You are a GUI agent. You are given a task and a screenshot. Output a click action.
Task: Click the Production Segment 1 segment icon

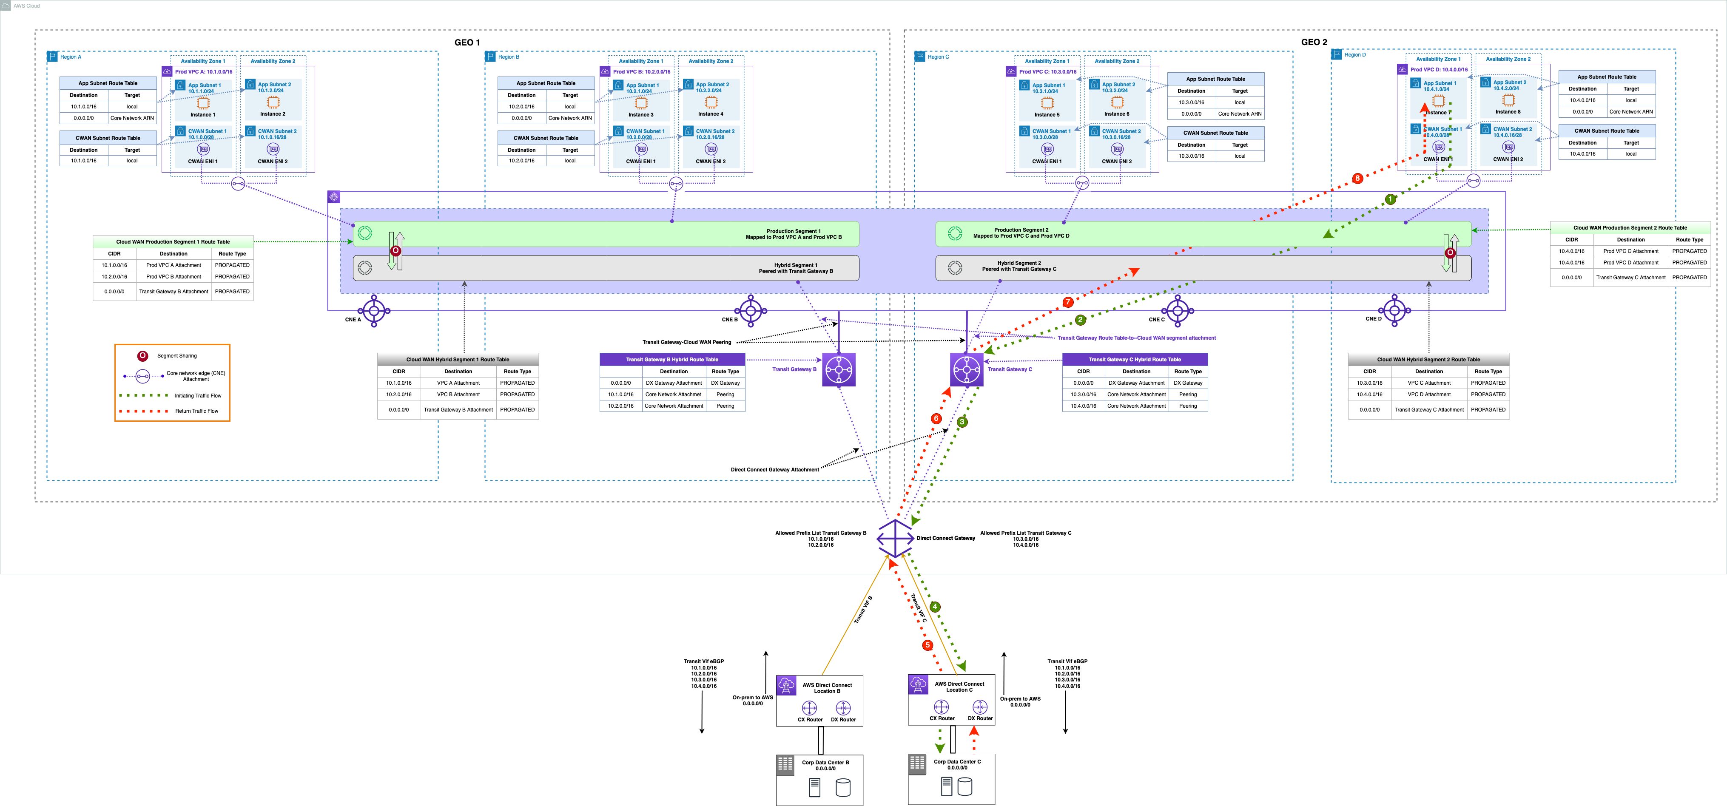click(365, 233)
